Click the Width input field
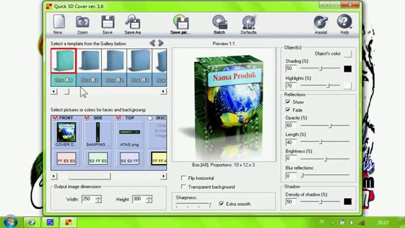Viewport: 405px width, 228px height. [x=88, y=199]
